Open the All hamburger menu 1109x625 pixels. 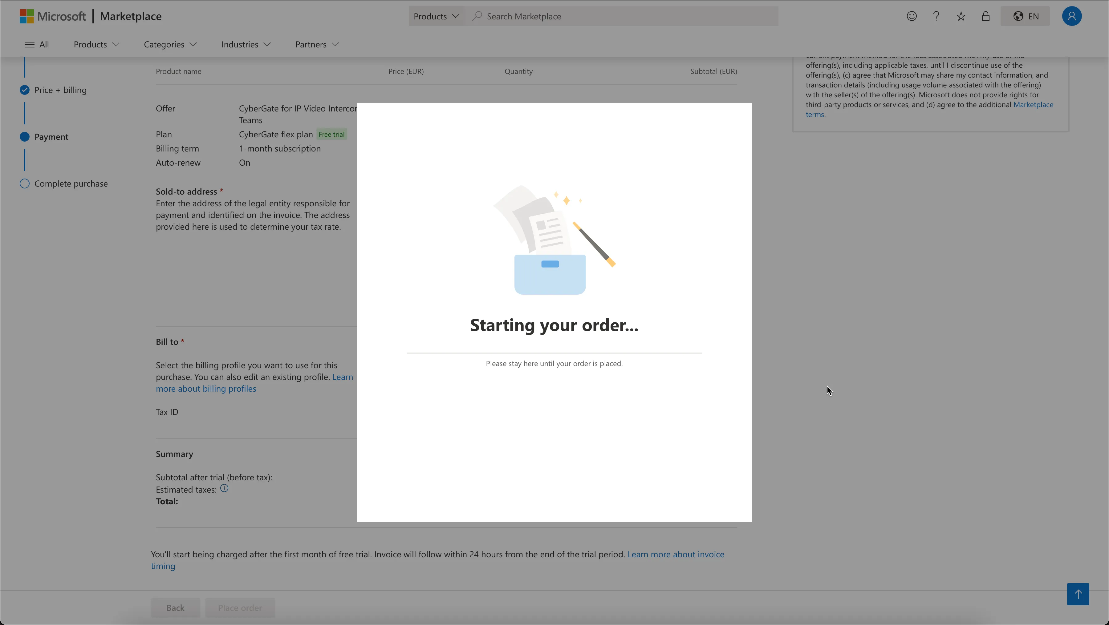37,44
